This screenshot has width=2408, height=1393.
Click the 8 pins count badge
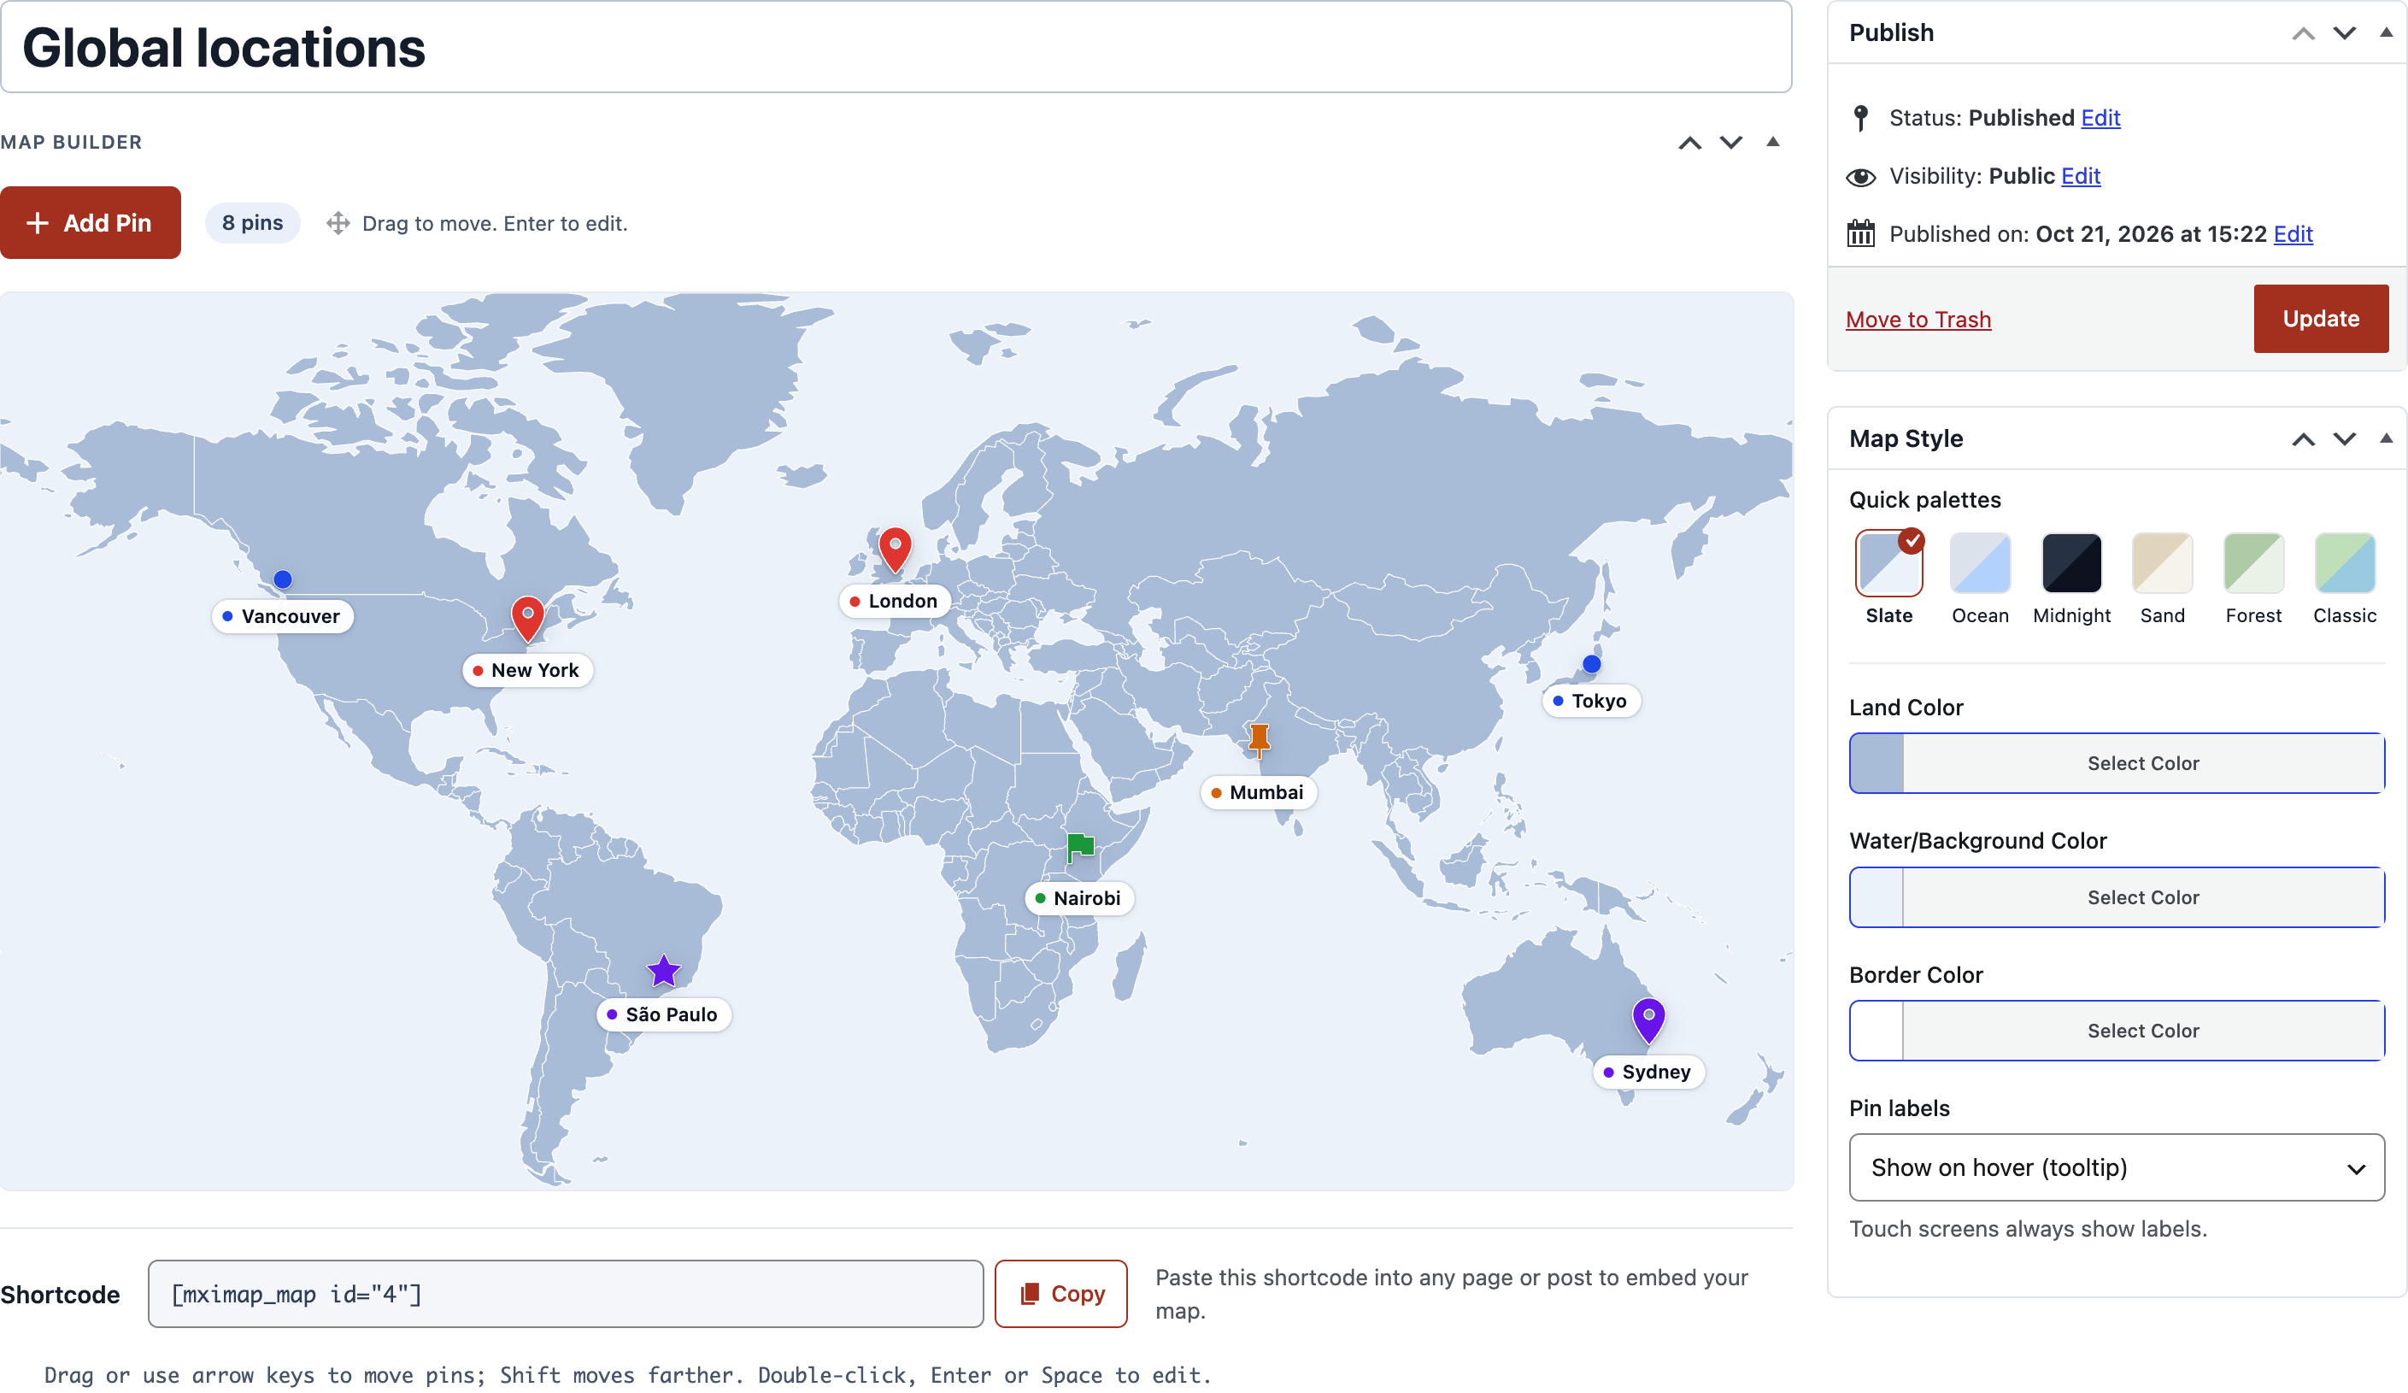252,222
